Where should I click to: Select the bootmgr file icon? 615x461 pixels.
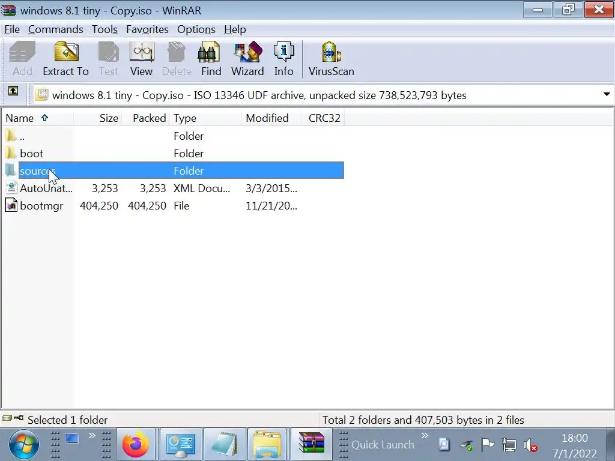(x=11, y=205)
